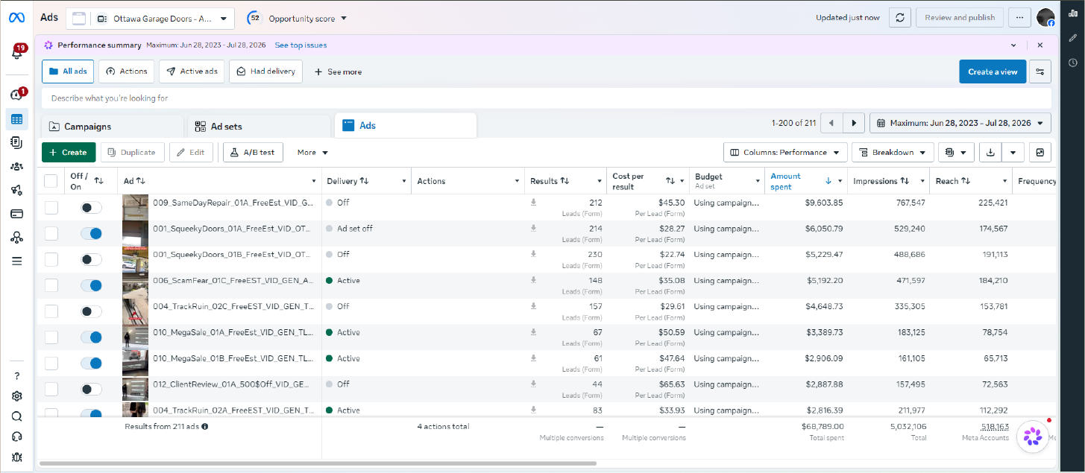Open the Search magnifier in left sidebar
Image resolution: width=1085 pixels, height=473 pixels.
pos(17,416)
